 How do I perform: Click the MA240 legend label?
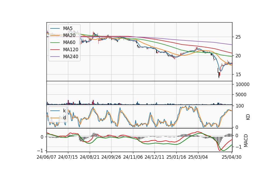tap(71, 57)
